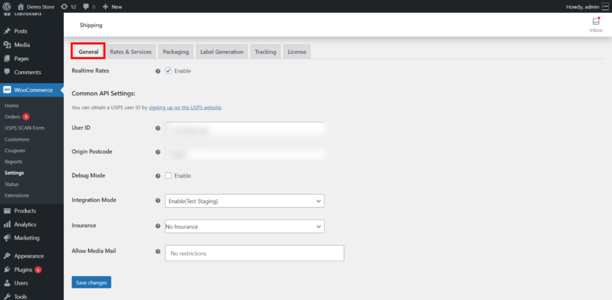Click help icon beside Debug Mode
This screenshot has width=612, height=300.
tap(158, 176)
